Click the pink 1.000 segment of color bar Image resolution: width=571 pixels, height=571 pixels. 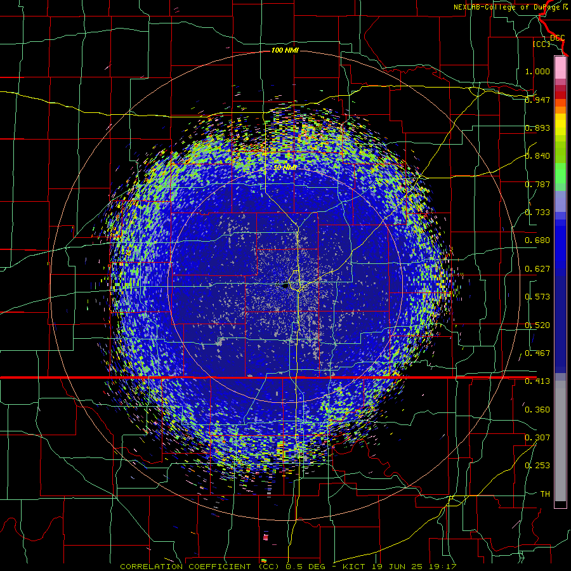(560, 68)
